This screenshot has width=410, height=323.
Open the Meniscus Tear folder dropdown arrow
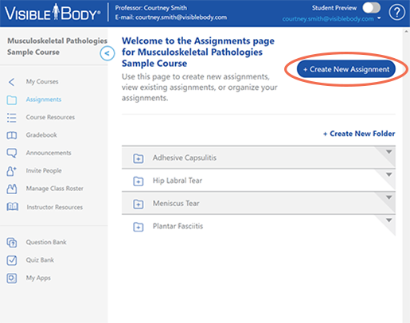pyautogui.click(x=389, y=197)
